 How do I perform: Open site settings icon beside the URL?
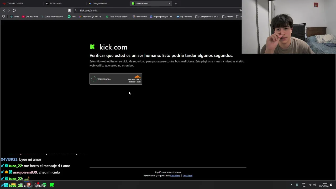point(76,10)
